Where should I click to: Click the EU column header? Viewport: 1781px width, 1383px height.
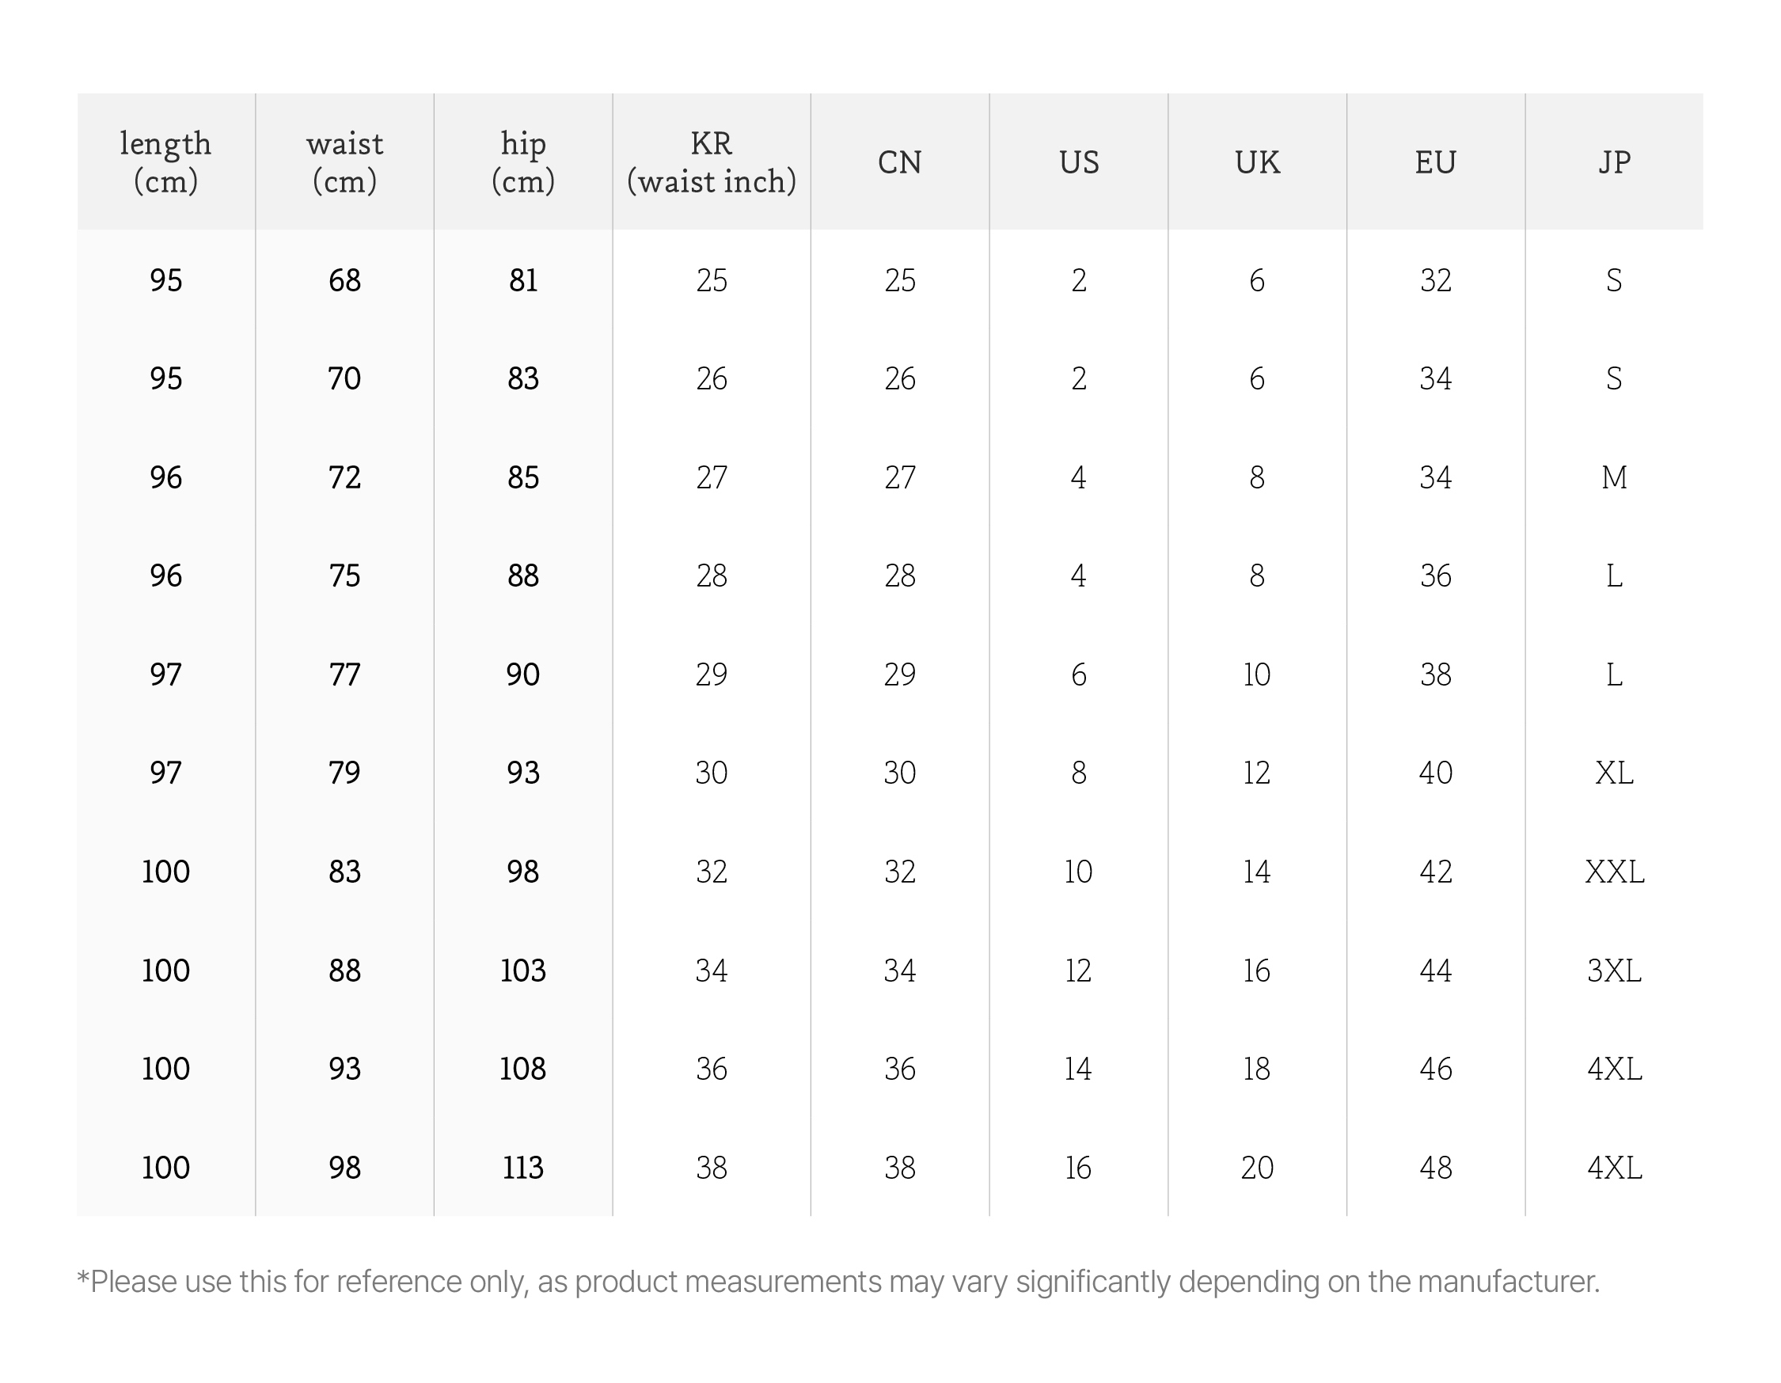[x=1435, y=161]
